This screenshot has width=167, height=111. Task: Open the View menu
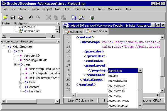[35, 9]
